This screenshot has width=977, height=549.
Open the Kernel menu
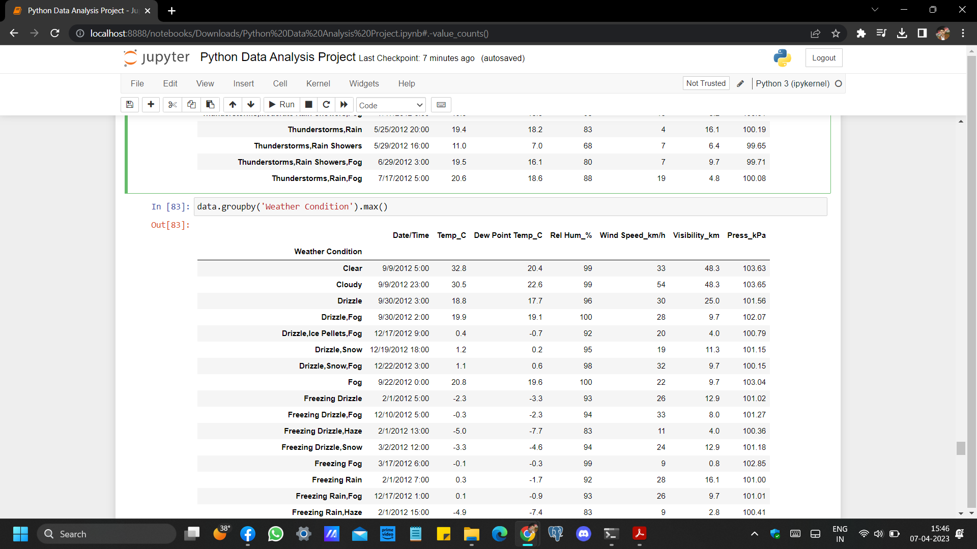318,83
